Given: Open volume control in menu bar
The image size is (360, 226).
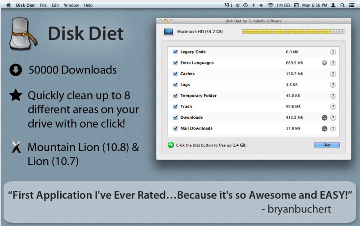Looking at the screenshot, I should (x=261, y=5).
